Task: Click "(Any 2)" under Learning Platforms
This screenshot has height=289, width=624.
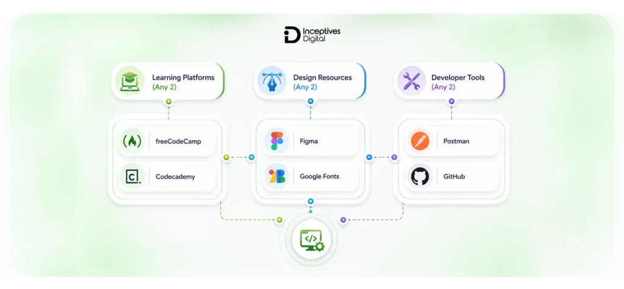Action: click(x=164, y=87)
